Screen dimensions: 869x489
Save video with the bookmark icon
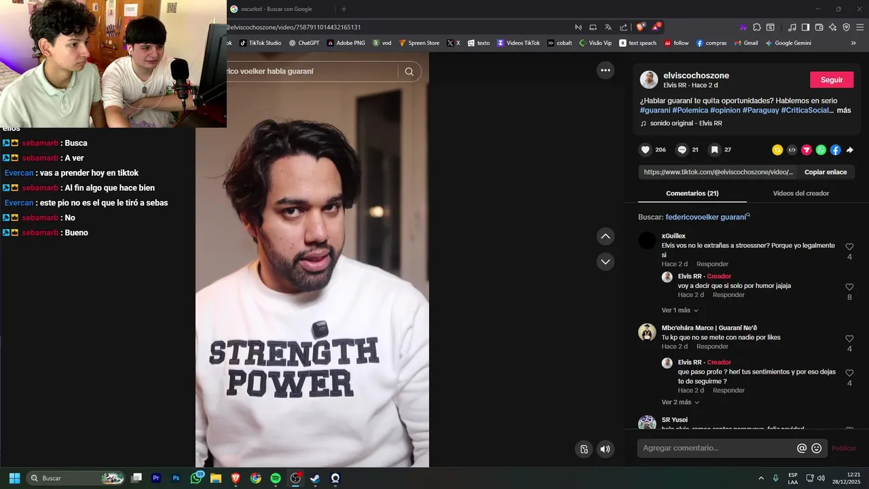714,150
